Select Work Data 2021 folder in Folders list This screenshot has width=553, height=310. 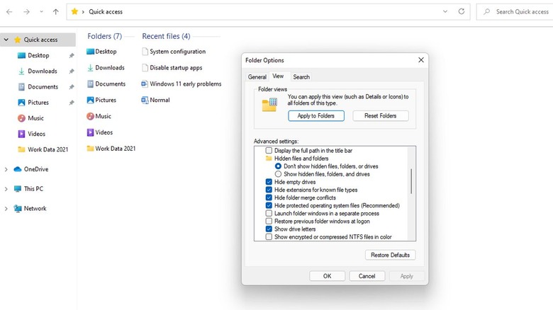pyautogui.click(x=111, y=149)
